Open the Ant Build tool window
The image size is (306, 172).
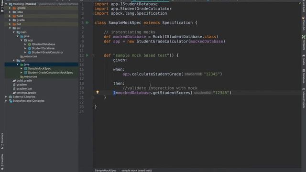[x=304, y=6]
